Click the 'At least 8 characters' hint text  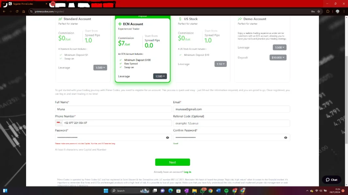coord(81,150)
